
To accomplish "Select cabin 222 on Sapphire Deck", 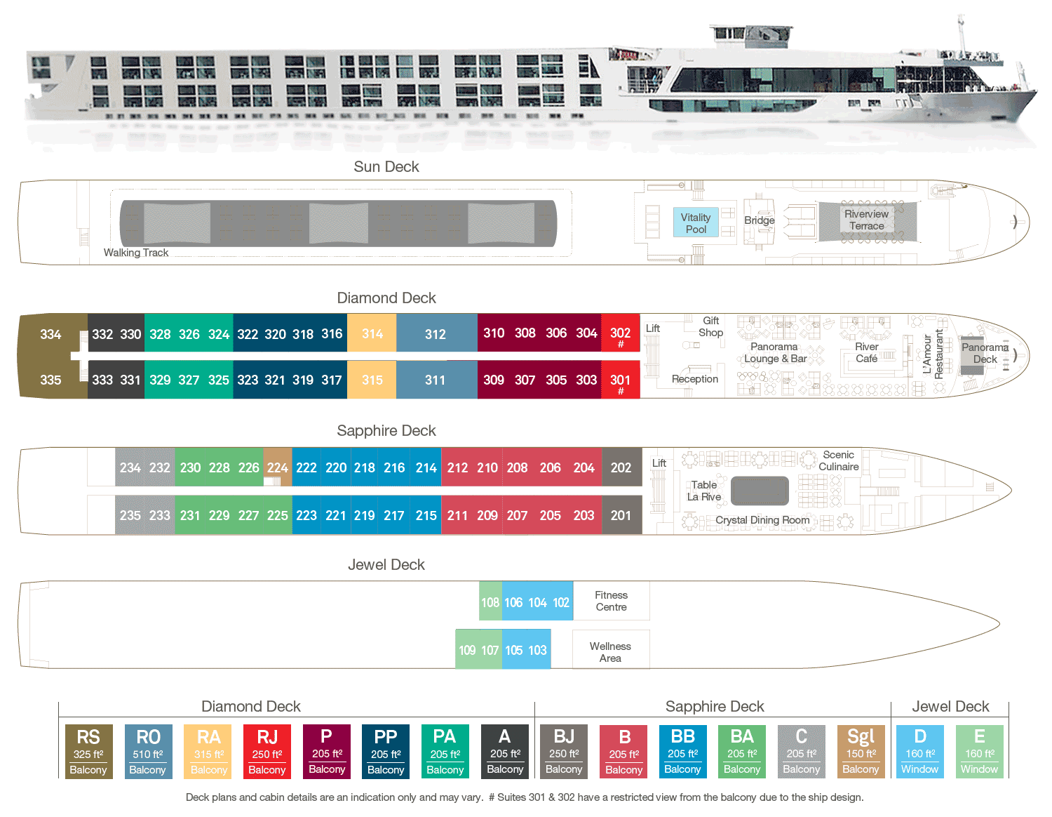I will point(306,467).
